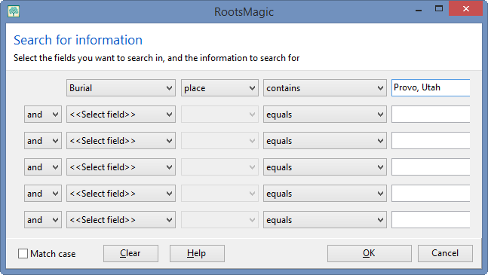This screenshot has width=488, height=275.
Task: Open fourth row equals dropdown
Action: tap(325, 167)
